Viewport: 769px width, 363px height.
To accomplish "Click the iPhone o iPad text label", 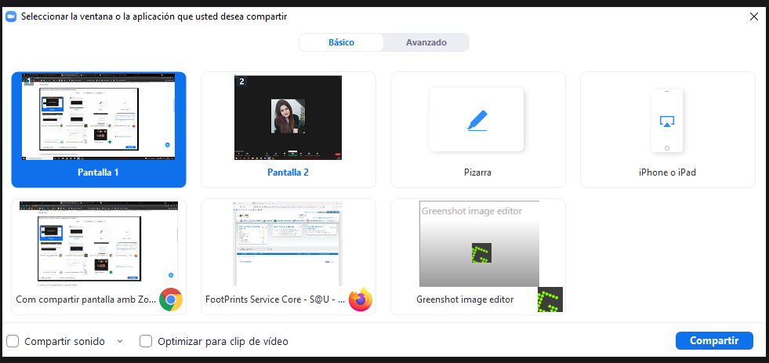I will pos(667,172).
